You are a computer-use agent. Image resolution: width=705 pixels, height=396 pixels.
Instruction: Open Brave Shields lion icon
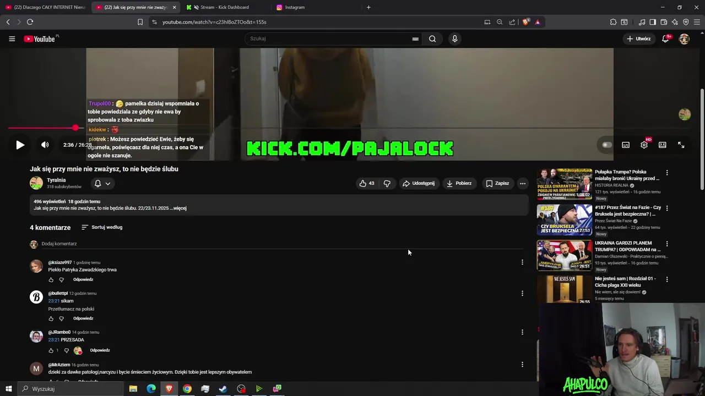coord(526,22)
